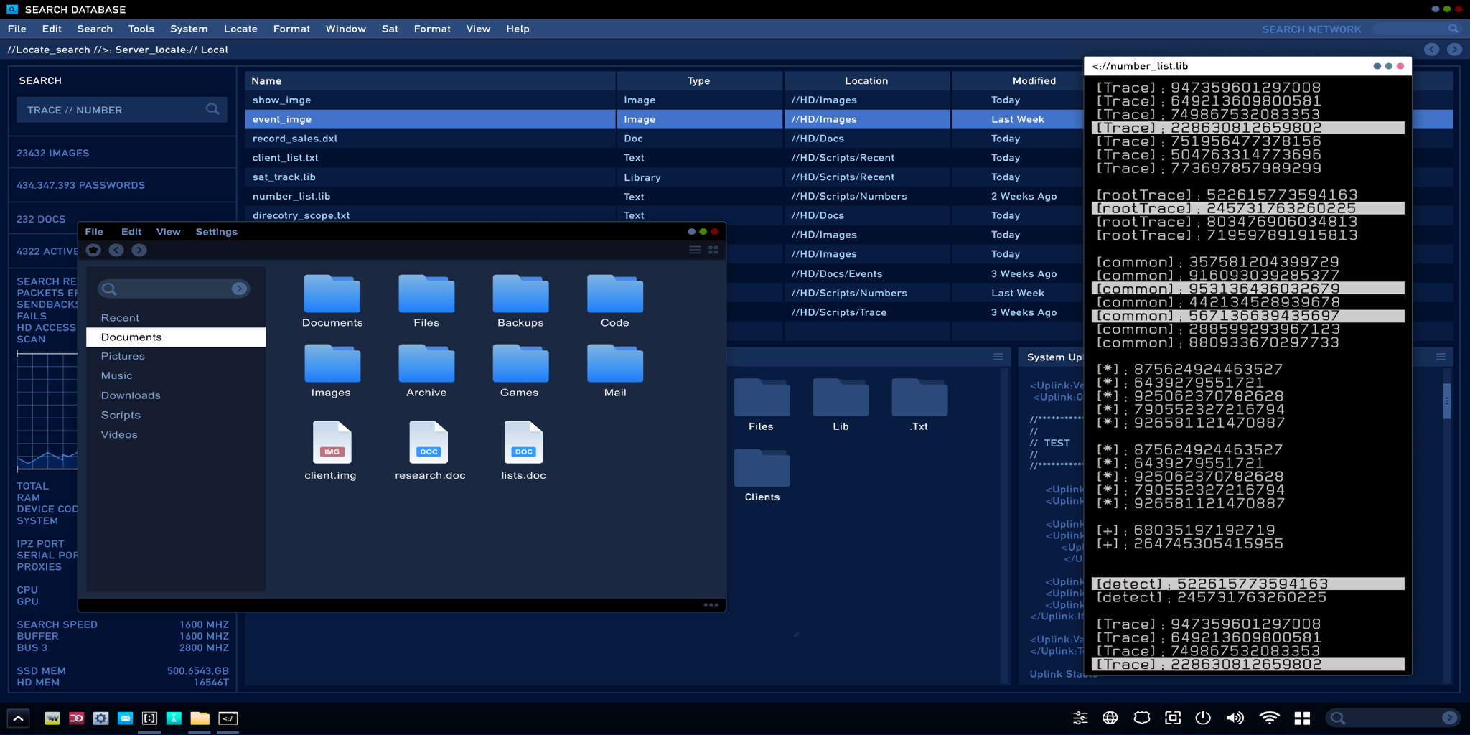Open the Mail folder
The image size is (1470, 735).
[x=615, y=363]
